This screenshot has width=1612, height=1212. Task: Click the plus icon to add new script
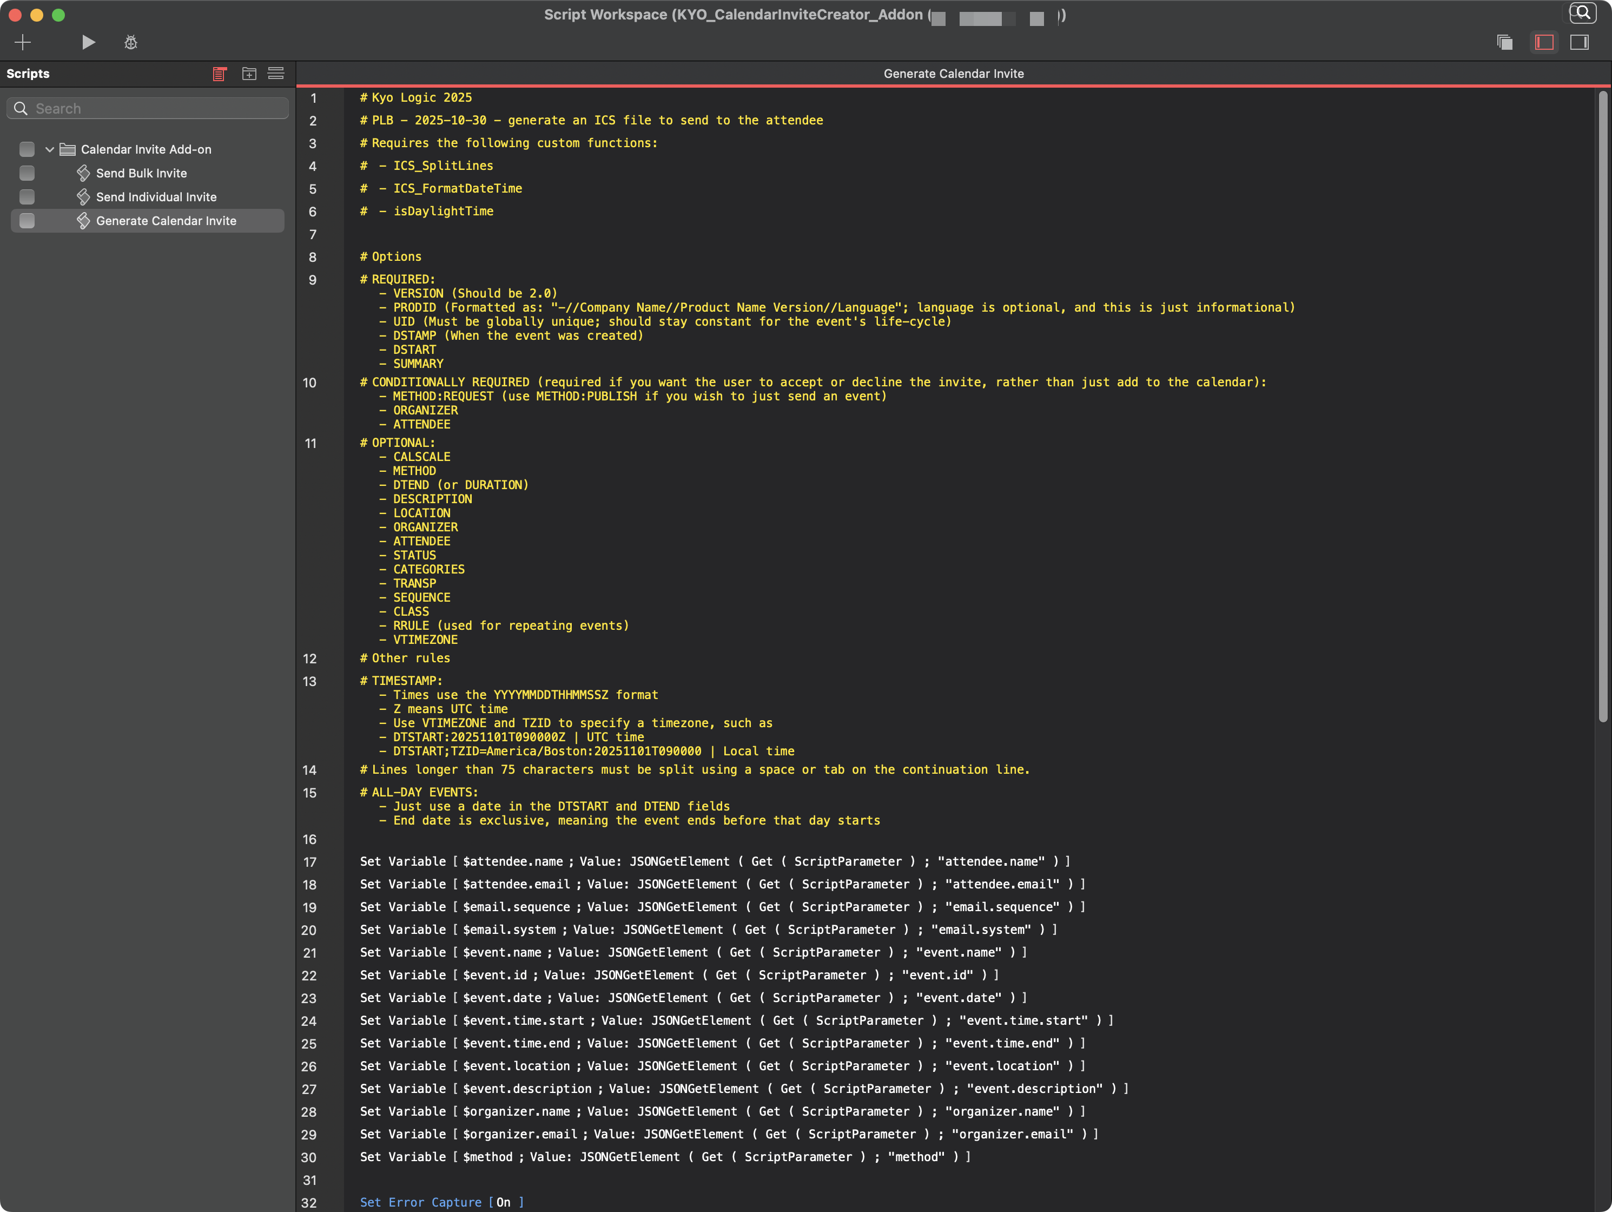coord(23,42)
